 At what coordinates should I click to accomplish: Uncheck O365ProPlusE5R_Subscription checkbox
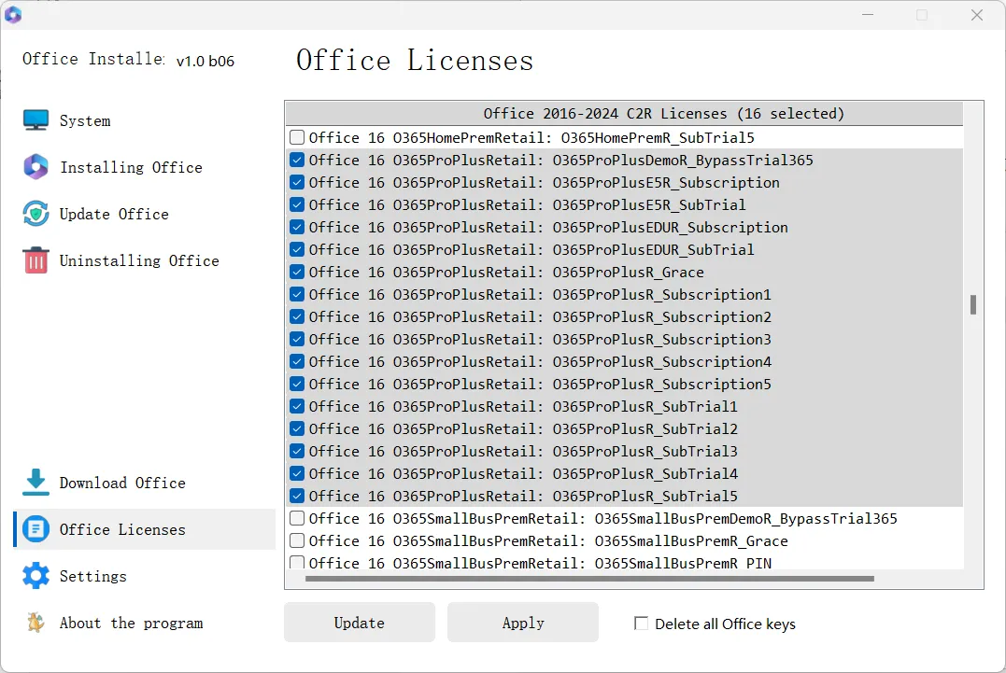tap(297, 182)
